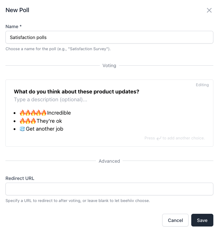The height and width of the screenshot is (241, 220).
Task: Save the new poll
Action: click(x=202, y=220)
